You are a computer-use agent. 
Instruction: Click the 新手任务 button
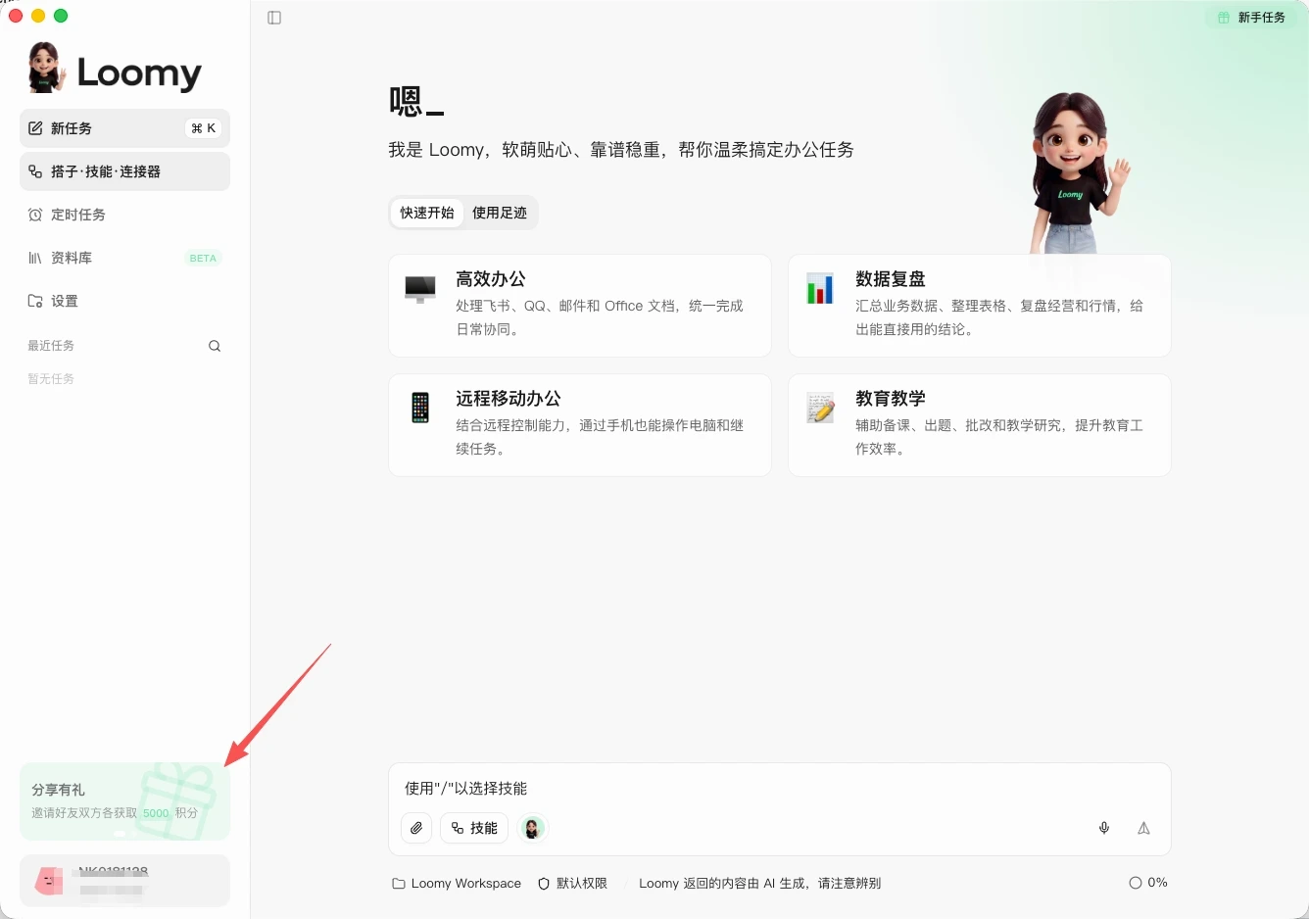pos(1251,18)
